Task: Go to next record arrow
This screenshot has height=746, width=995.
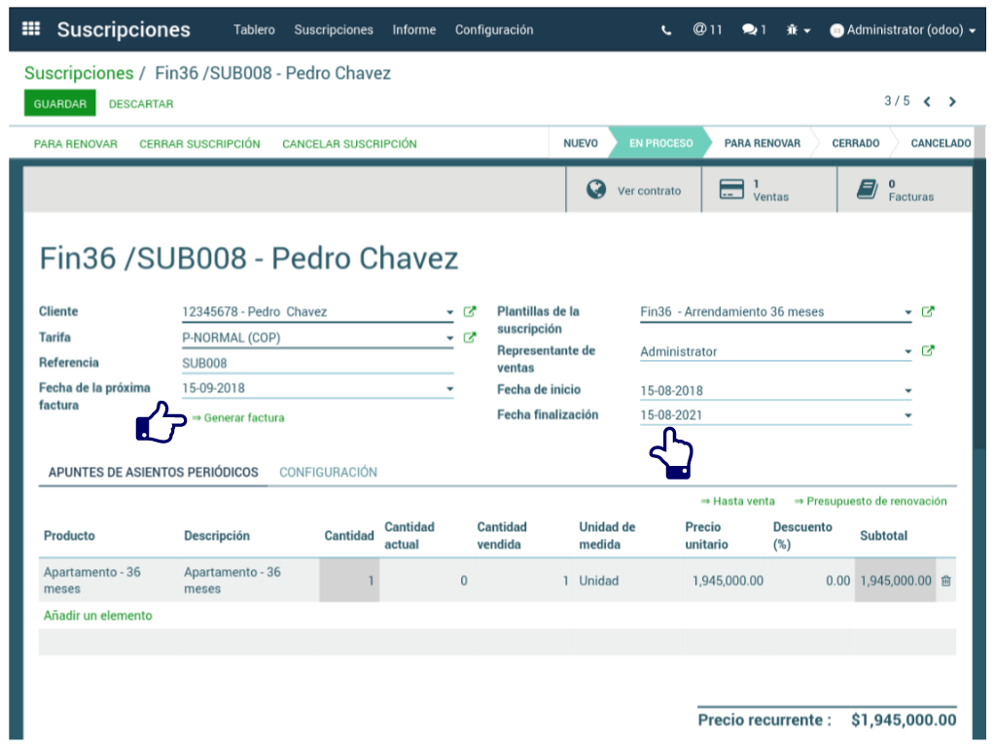Action: pos(952,101)
